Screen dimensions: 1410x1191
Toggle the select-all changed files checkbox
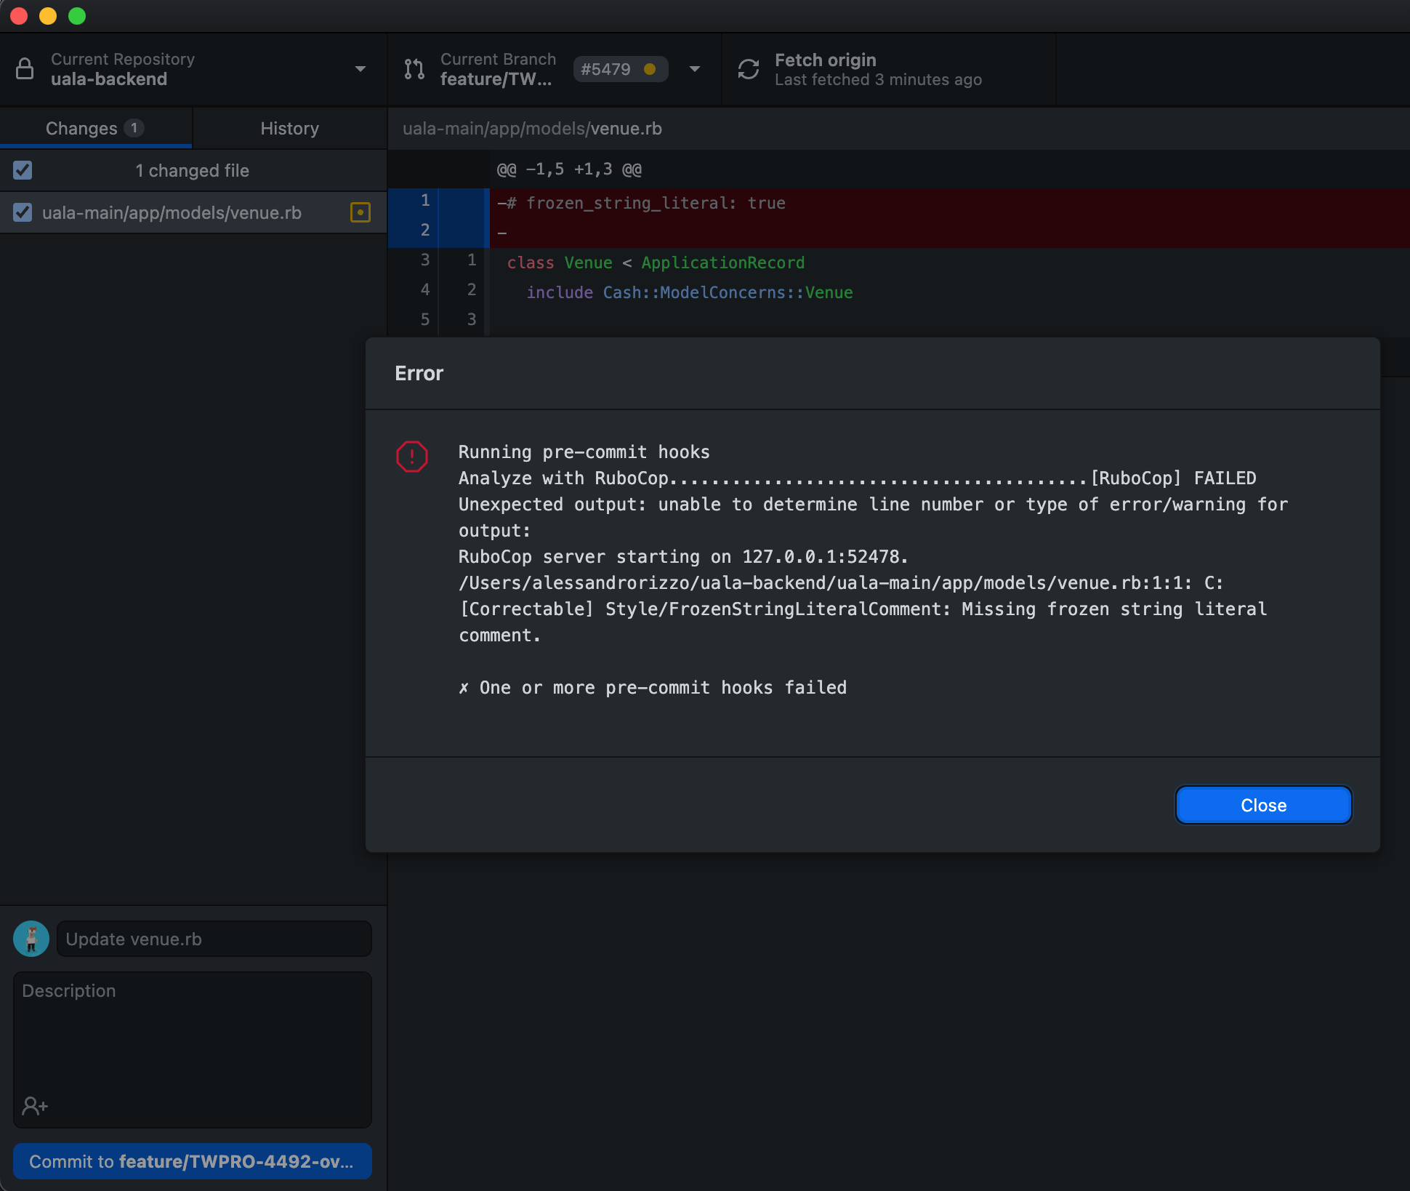(x=23, y=170)
